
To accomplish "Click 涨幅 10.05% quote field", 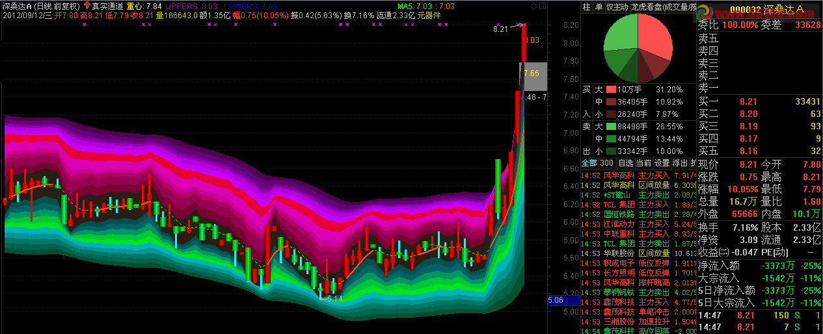I will coord(728,189).
